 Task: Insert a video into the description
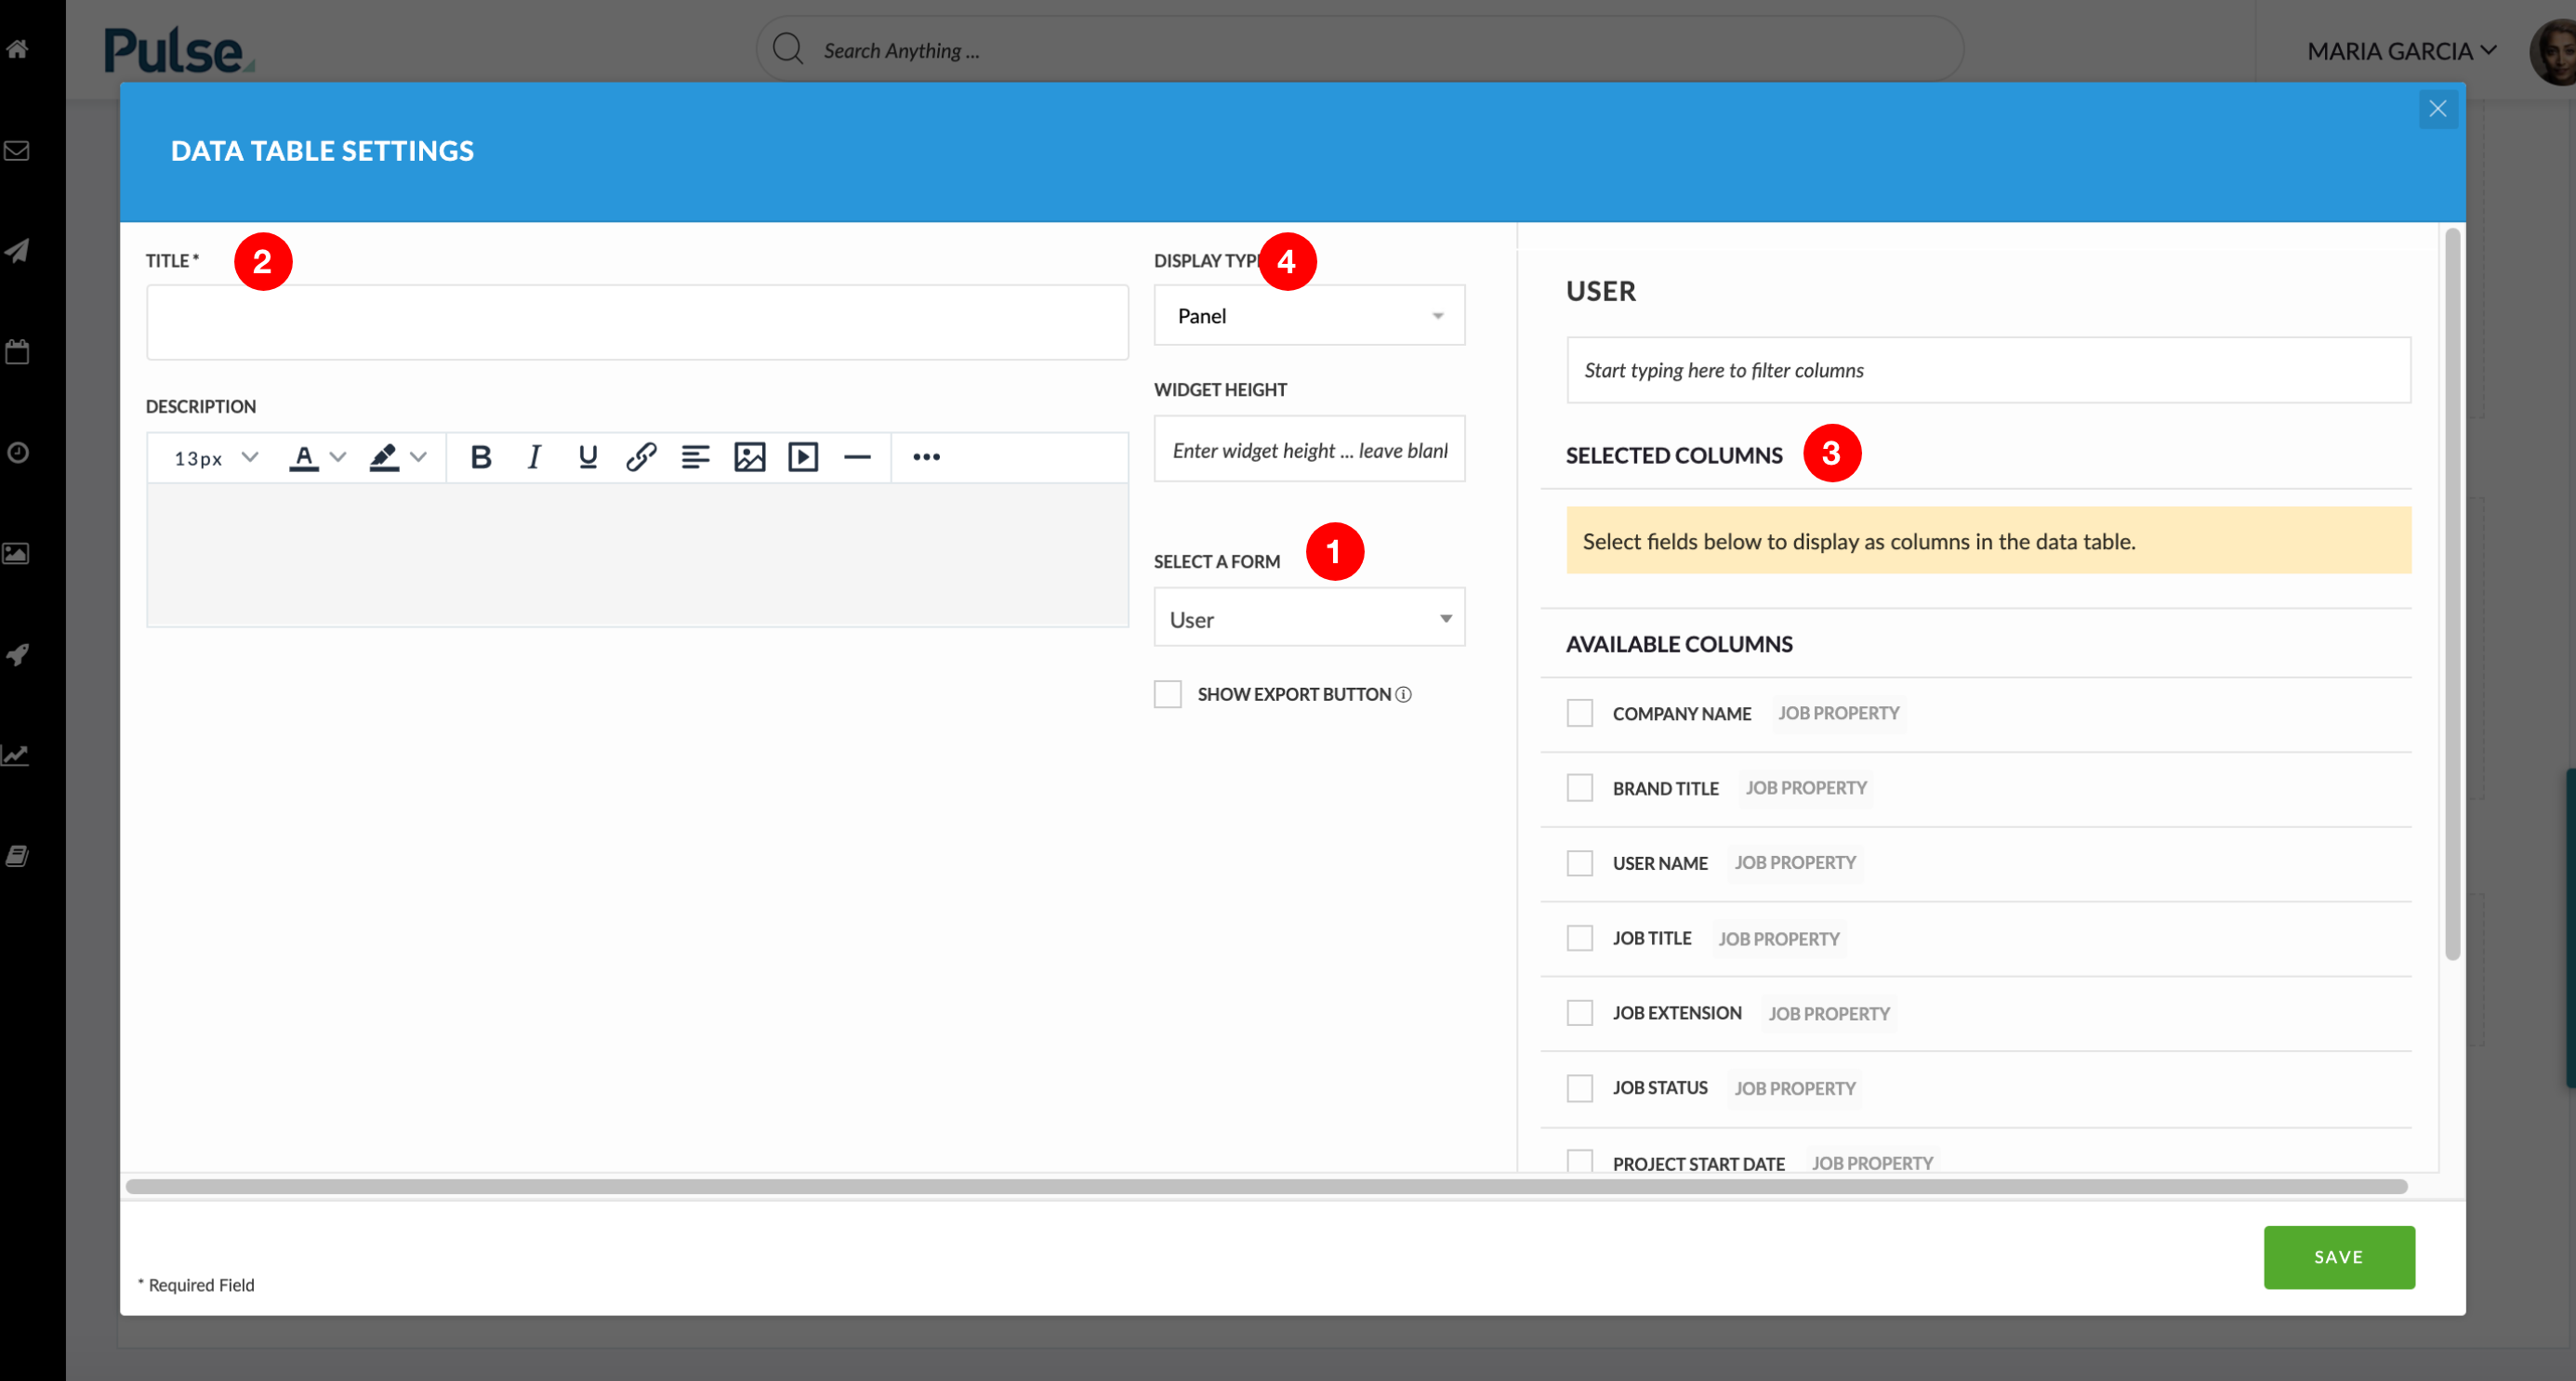[x=803, y=457]
